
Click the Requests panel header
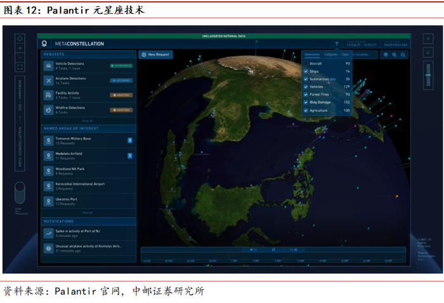click(88, 54)
